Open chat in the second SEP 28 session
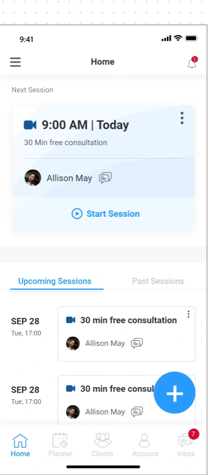 [x=137, y=412]
